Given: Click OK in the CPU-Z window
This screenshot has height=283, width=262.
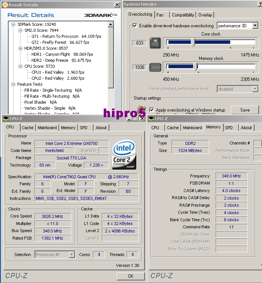Looking at the screenshot, I should [x=131, y=276].
